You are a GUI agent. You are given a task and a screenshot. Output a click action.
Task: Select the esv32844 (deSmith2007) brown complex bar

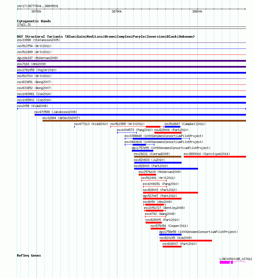(x=144, y=121)
